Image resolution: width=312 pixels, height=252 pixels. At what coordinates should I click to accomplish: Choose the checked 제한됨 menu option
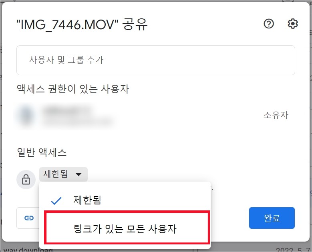[x=125, y=200]
